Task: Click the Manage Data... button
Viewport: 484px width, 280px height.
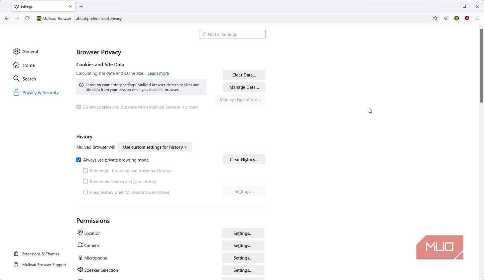Action: (x=244, y=87)
